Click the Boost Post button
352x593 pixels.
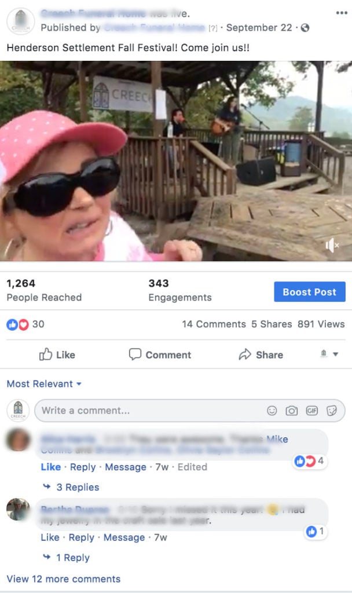click(310, 292)
